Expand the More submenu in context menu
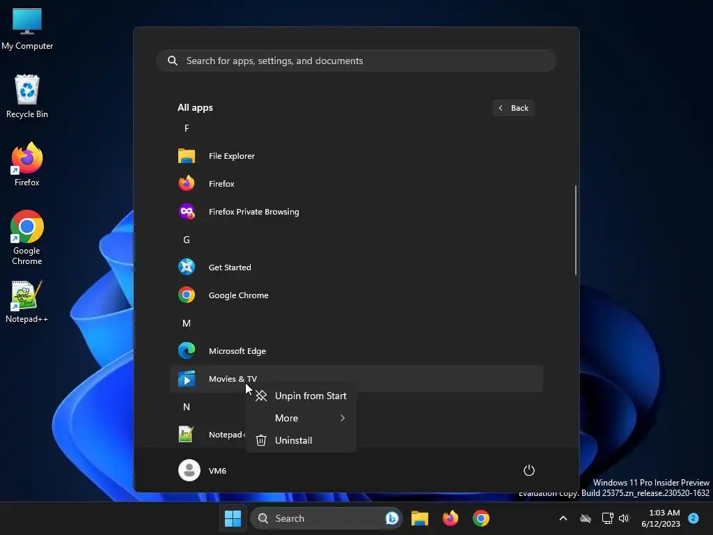713x535 pixels. click(301, 418)
